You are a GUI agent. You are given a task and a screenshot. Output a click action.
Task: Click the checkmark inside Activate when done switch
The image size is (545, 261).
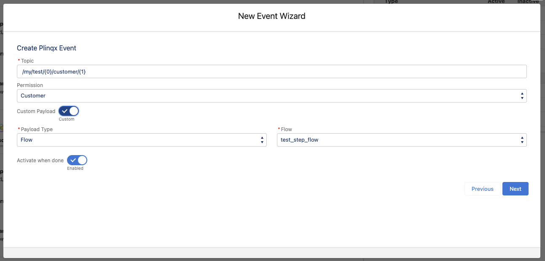tap(73, 161)
